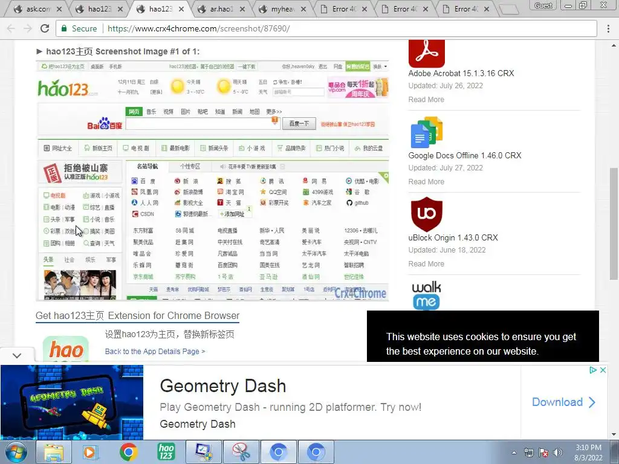Click the page vertical scrollbar thumb
Viewport: 619px width, 464px height.
(614, 224)
